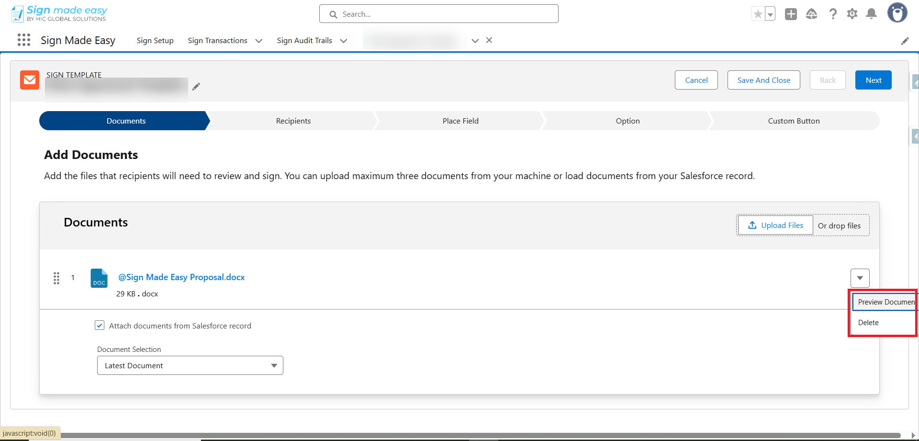The image size is (919, 441).
Task: Open the App Launcher grid
Action: click(x=24, y=40)
